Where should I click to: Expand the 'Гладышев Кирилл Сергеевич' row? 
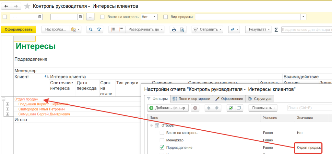[7, 104]
